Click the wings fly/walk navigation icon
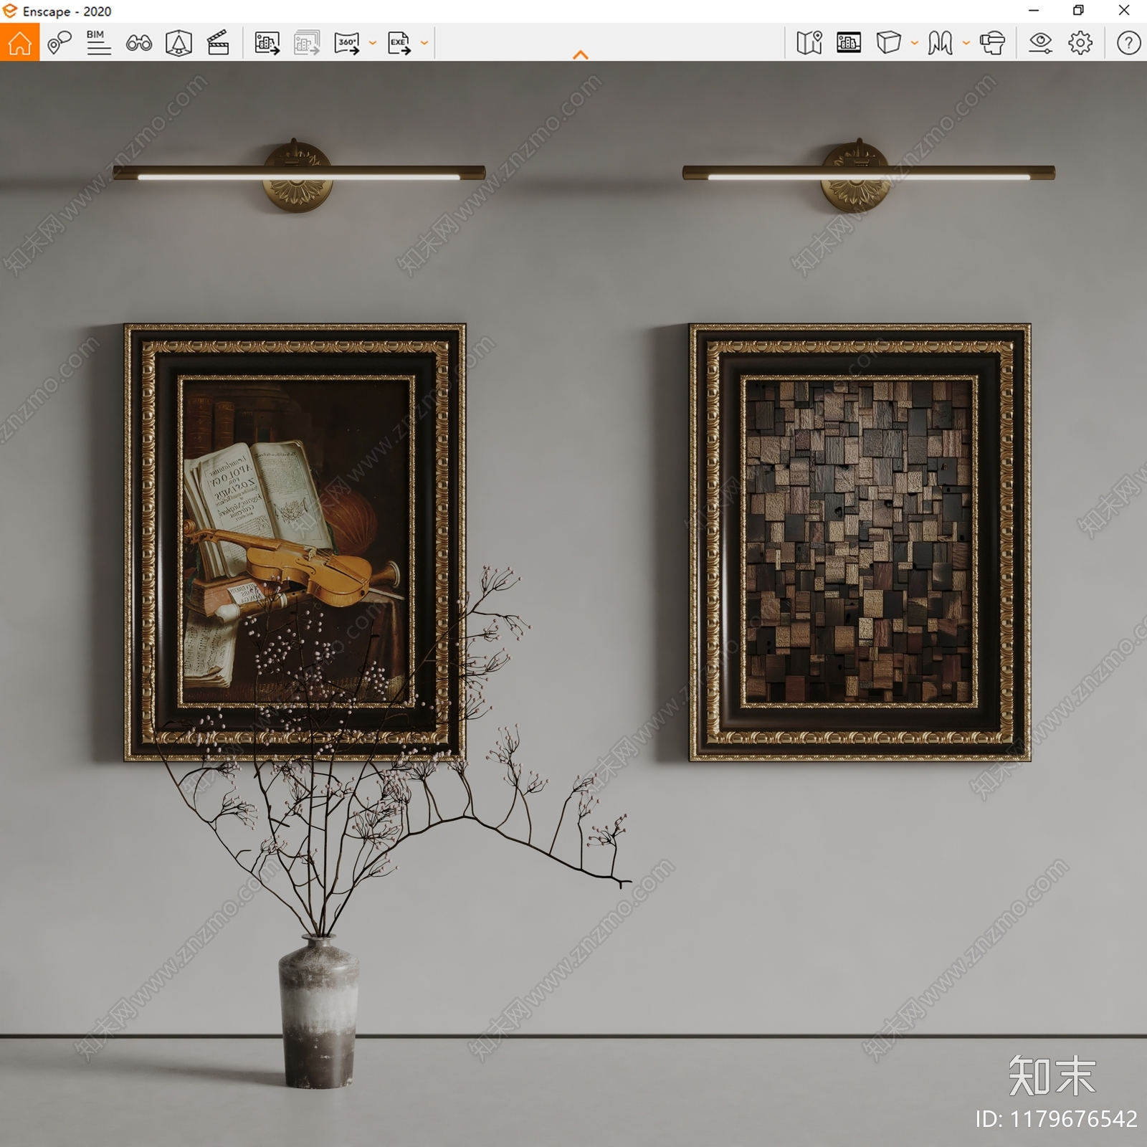 pyautogui.click(x=940, y=43)
